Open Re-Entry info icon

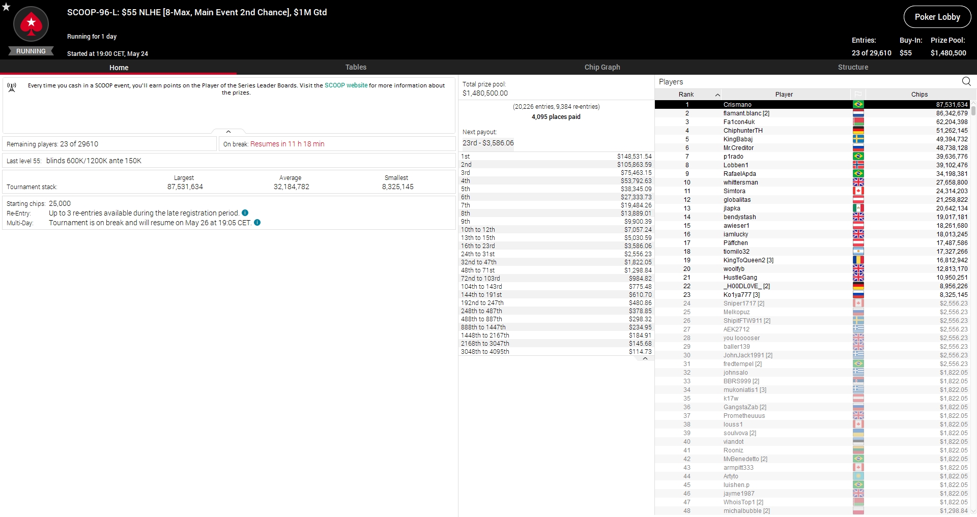245,213
